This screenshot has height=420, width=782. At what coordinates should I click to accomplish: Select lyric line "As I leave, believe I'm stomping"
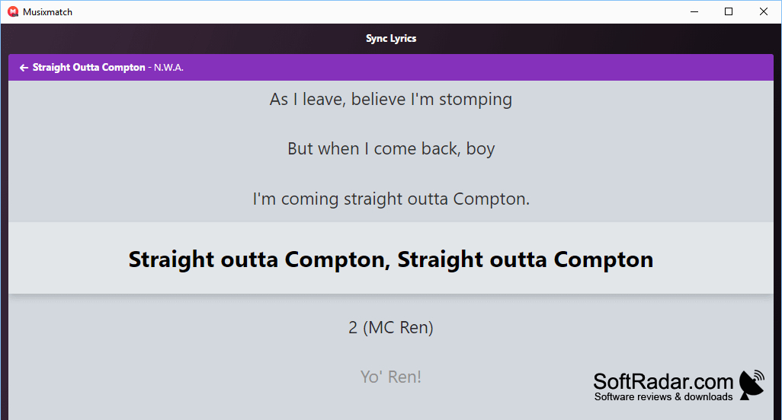(x=391, y=100)
